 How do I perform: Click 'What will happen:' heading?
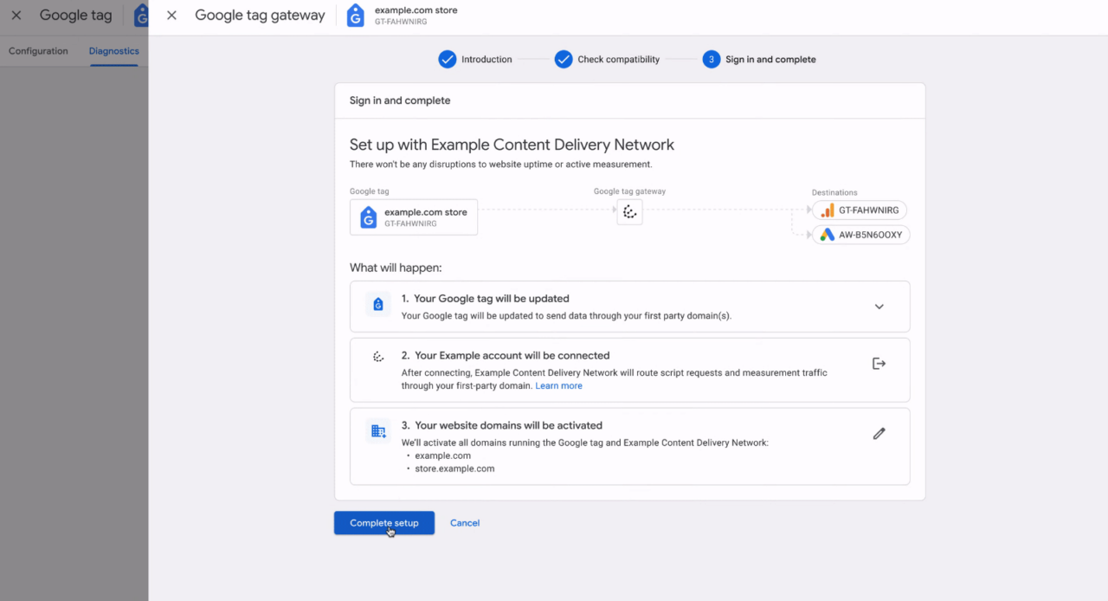pos(396,268)
